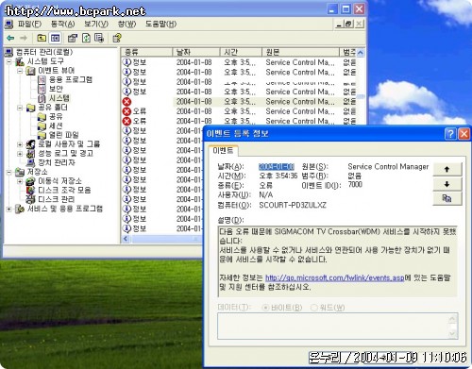
Task: Open the 보기(V) menu
Action: tap(96, 24)
